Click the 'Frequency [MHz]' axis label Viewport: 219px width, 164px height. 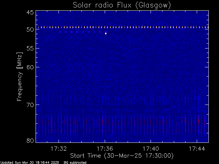point(20,77)
